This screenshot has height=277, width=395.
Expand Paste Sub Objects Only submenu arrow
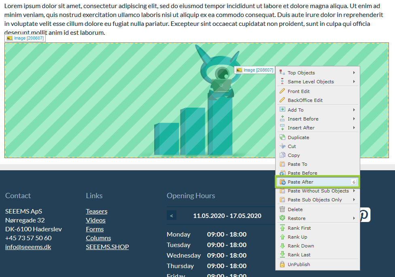(354, 200)
